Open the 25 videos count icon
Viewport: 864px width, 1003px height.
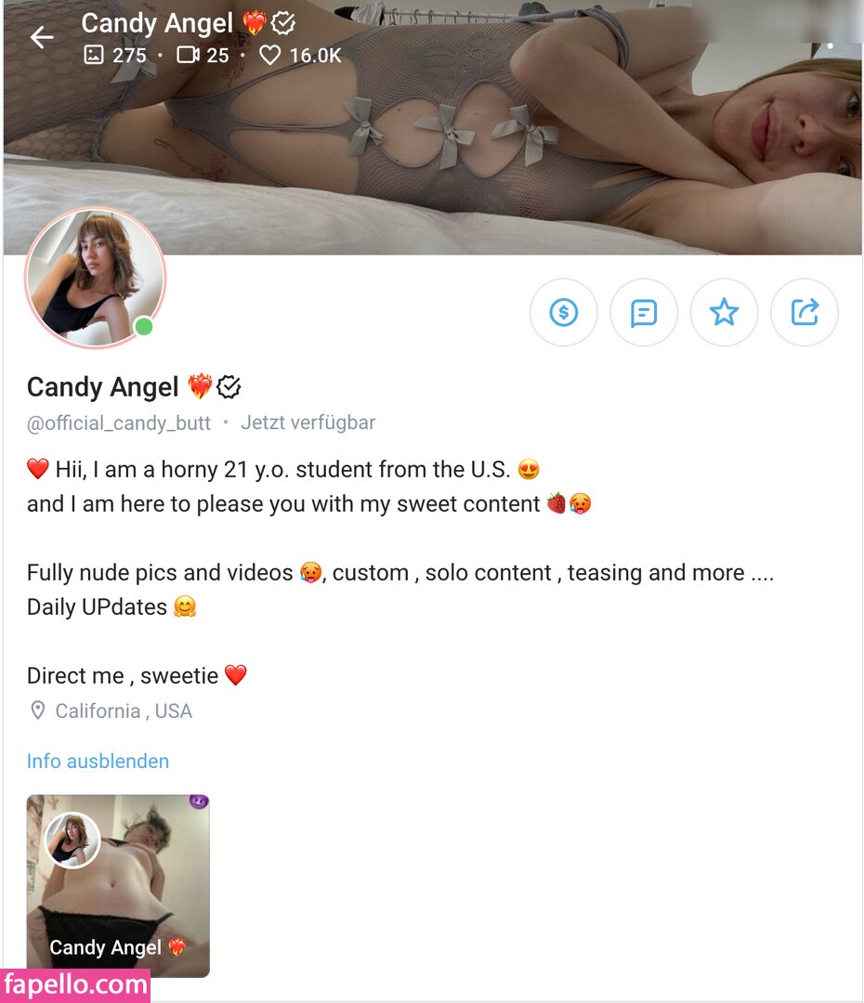pos(189,55)
